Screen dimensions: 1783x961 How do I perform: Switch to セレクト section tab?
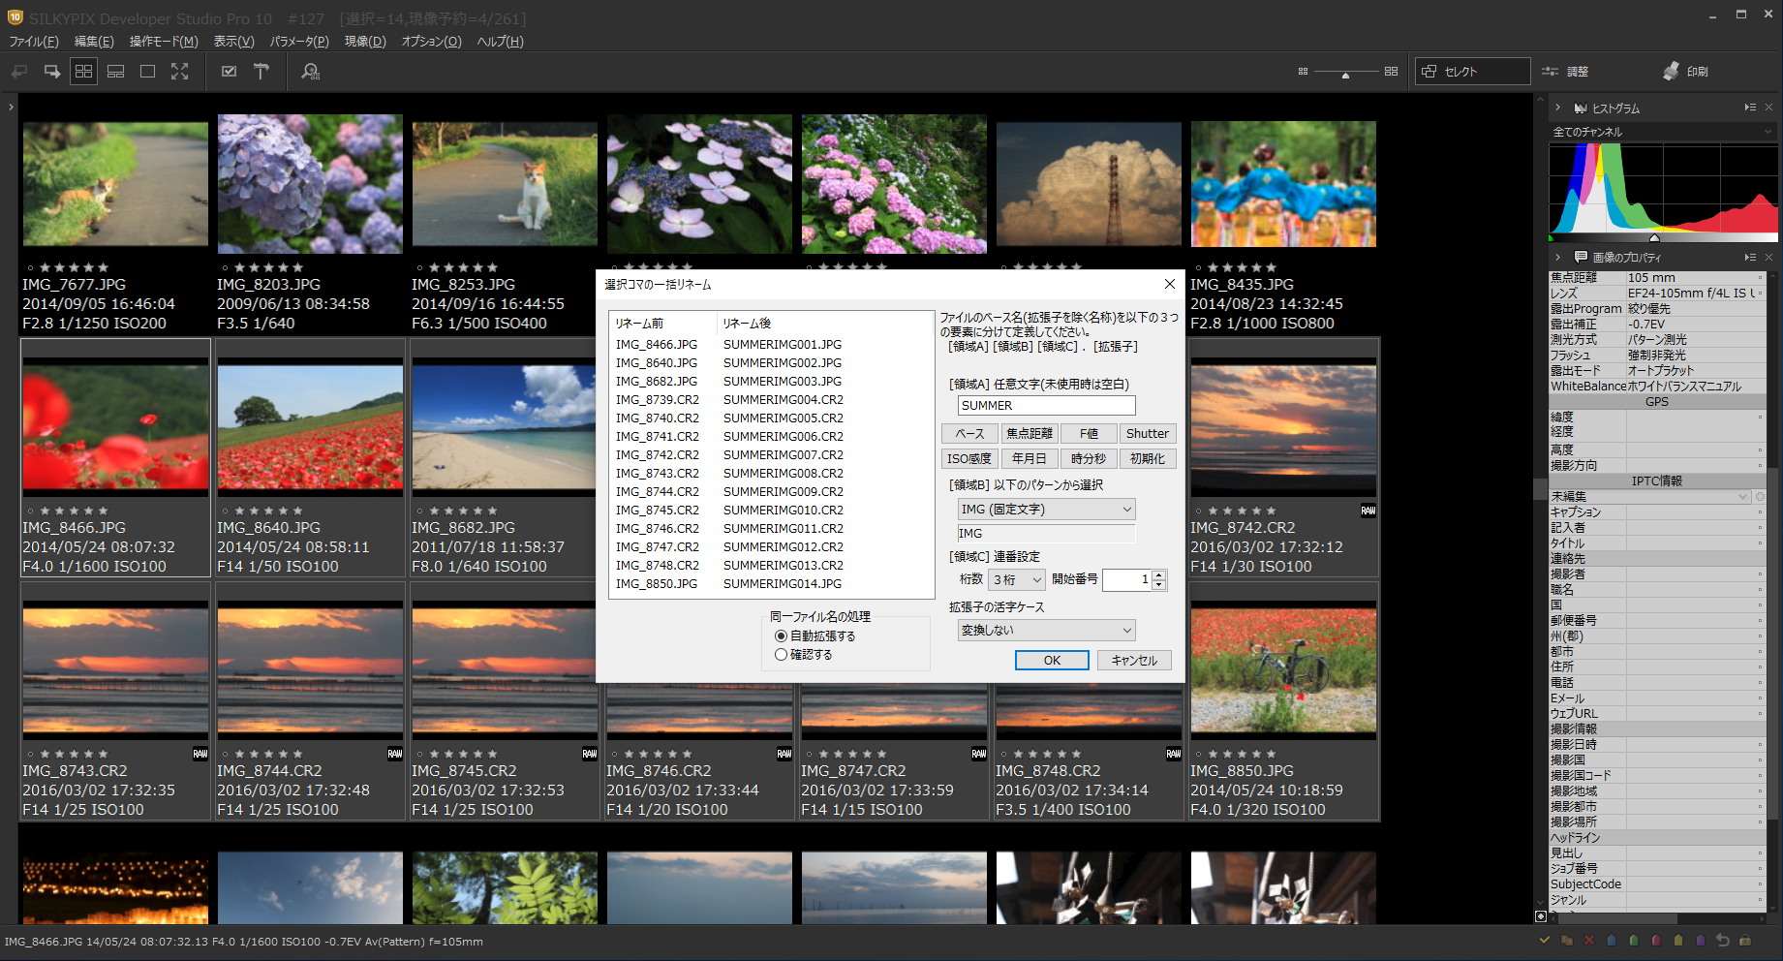coord(1473,72)
